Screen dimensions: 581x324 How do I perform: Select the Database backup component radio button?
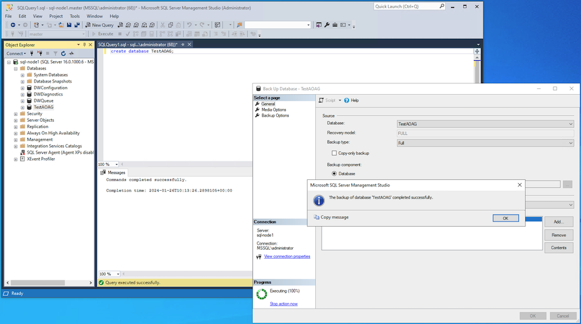point(334,174)
